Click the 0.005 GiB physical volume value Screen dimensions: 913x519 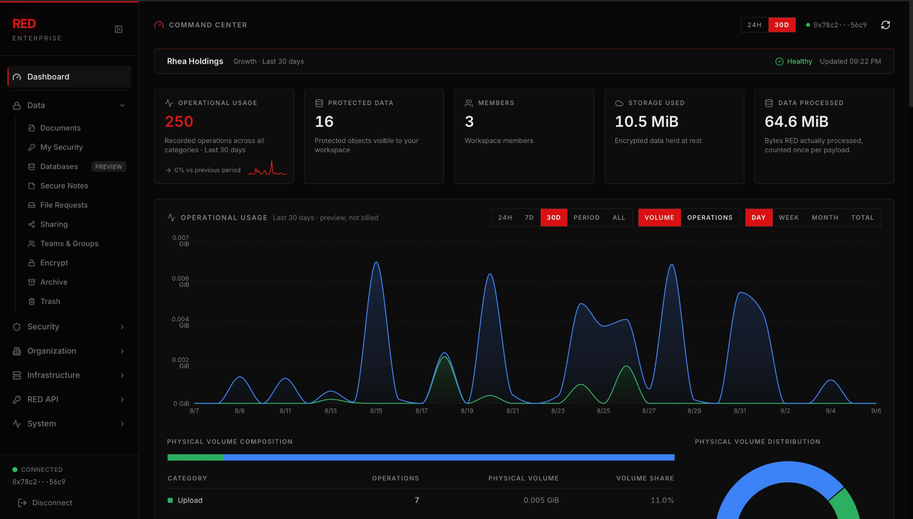(541, 500)
